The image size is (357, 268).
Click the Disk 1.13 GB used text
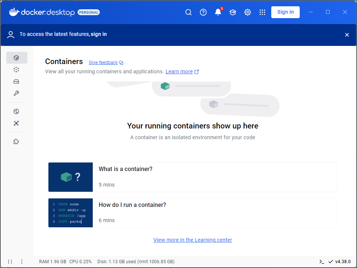pos(136,262)
